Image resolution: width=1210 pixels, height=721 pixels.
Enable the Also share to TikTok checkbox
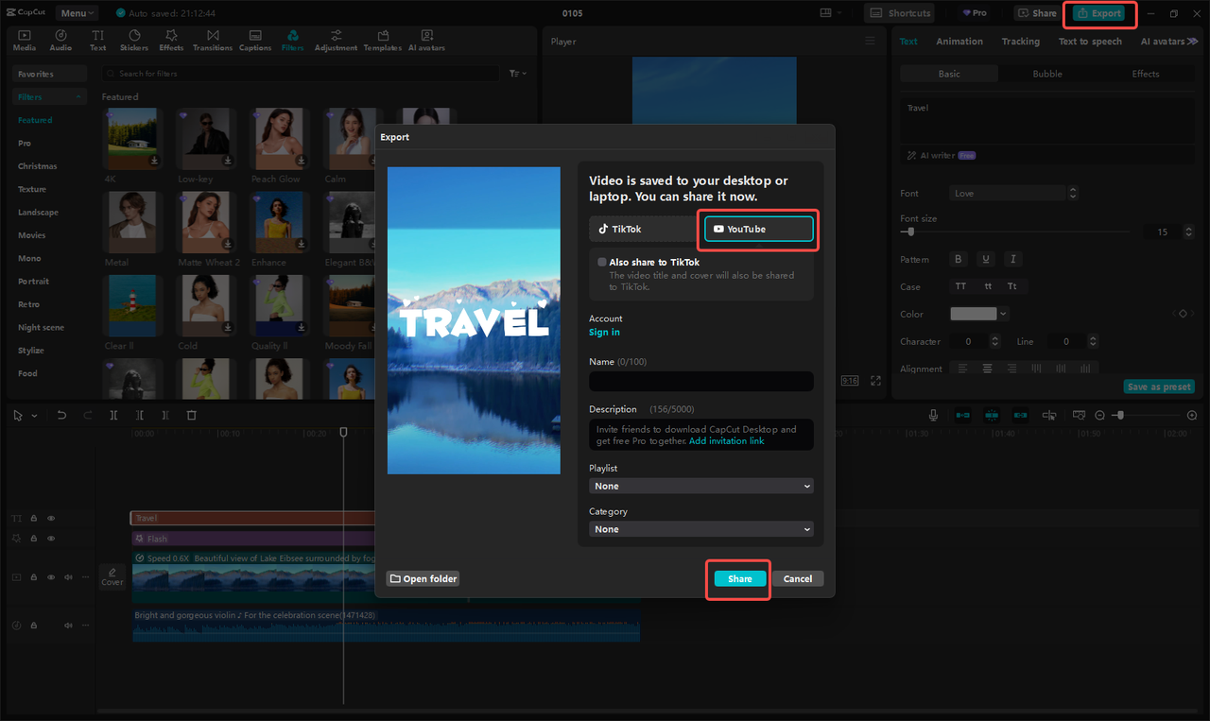pyautogui.click(x=601, y=262)
